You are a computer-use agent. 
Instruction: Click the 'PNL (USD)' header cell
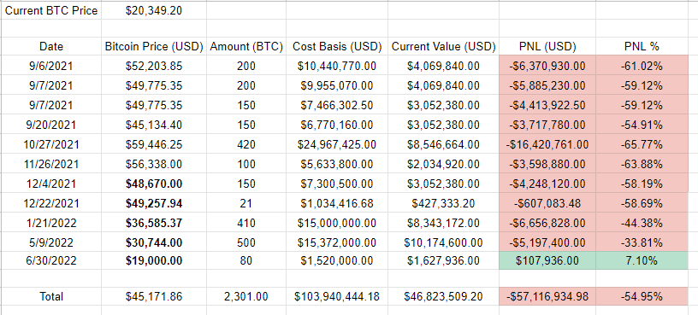(x=548, y=46)
